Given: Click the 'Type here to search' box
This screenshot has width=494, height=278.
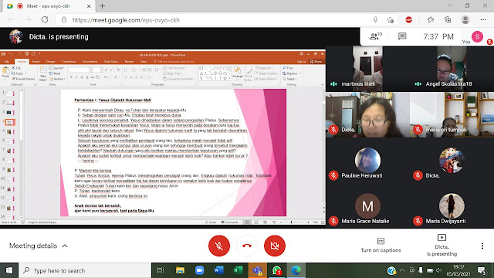Looking at the screenshot, I should click(85, 270).
